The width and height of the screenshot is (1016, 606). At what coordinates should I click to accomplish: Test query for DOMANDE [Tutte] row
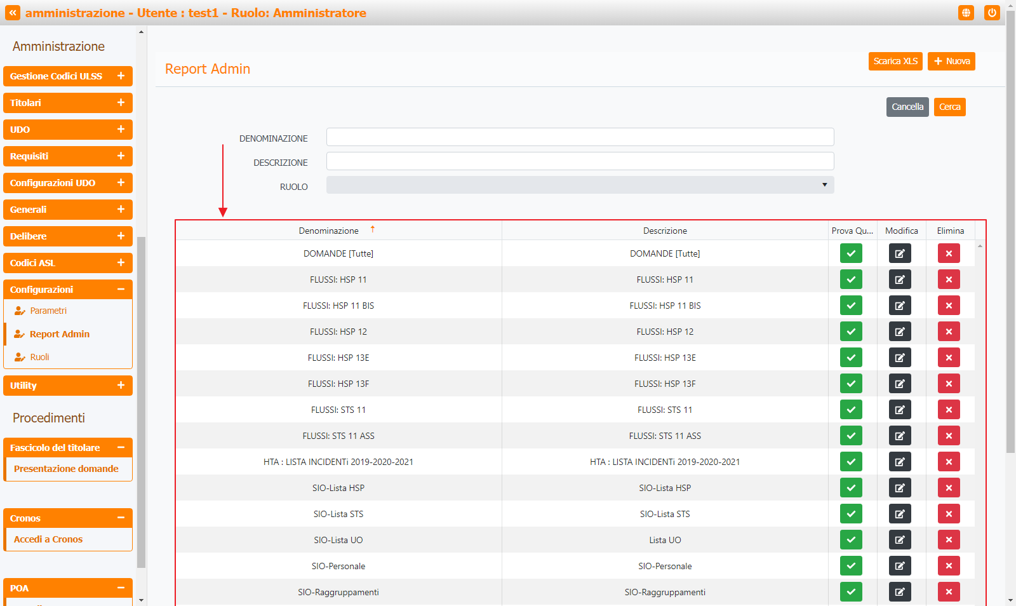[x=851, y=253]
